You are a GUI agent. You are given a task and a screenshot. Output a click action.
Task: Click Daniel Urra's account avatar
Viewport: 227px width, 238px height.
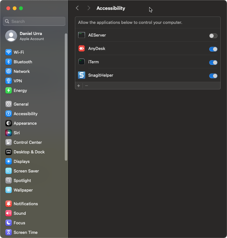pos(11,36)
